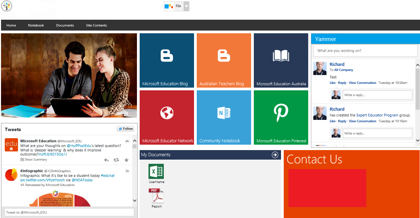
Task: Click the small avatar beside Test reply box
Action: click(x=336, y=95)
